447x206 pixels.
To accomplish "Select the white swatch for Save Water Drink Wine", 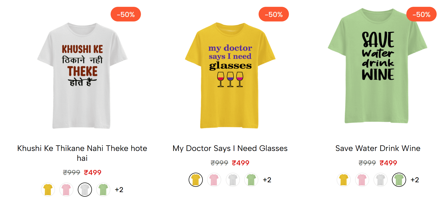I will 380,180.
